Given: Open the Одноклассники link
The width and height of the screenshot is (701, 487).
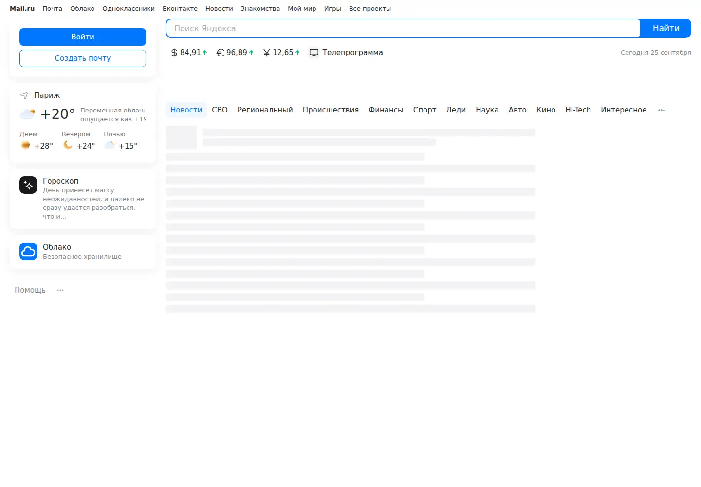Looking at the screenshot, I should point(129,9).
